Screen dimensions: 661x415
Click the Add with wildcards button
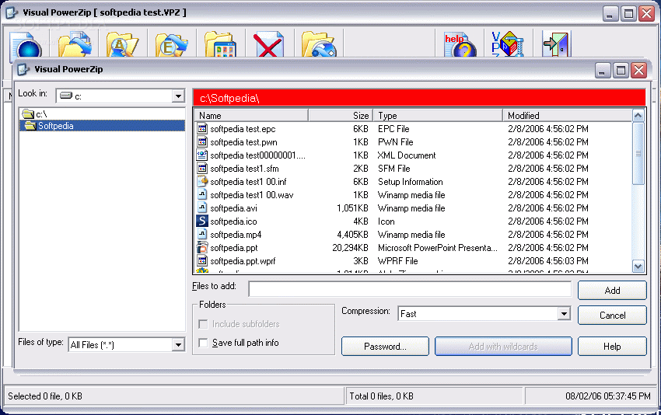click(503, 347)
